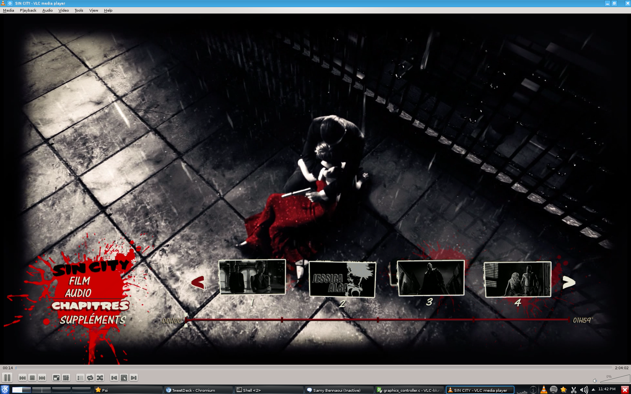Select chapter 4 thumbnail
The image size is (631, 394).
tap(518, 279)
